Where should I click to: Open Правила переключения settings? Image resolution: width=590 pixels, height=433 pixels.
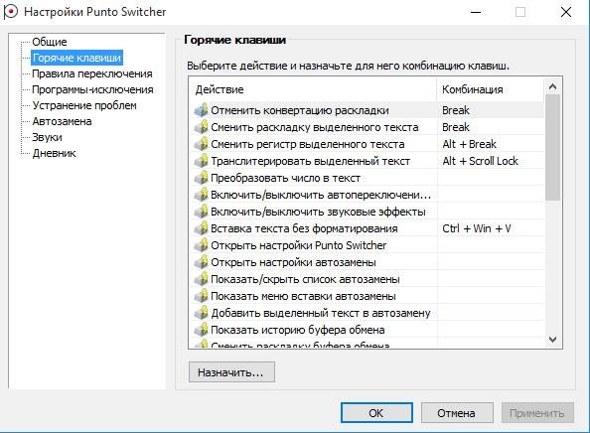pyautogui.click(x=92, y=73)
